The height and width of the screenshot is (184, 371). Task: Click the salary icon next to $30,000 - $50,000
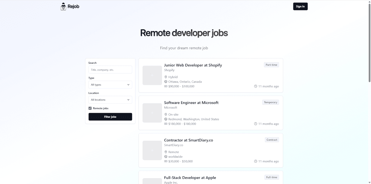166,161
